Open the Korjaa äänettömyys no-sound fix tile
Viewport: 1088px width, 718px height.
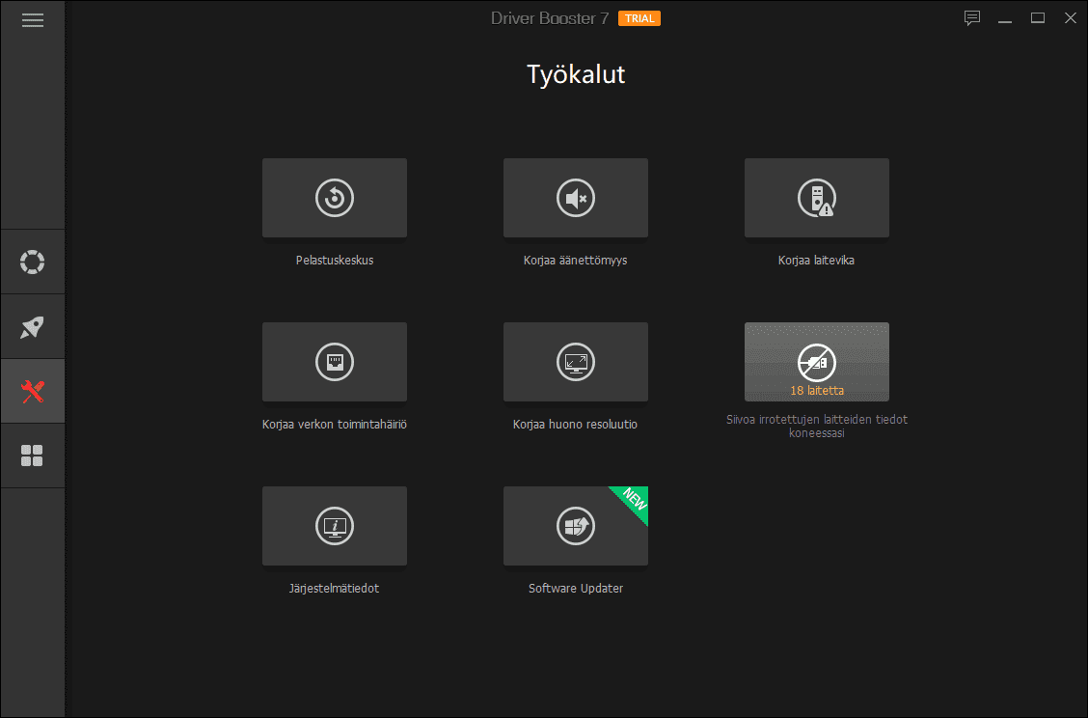(576, 198)
